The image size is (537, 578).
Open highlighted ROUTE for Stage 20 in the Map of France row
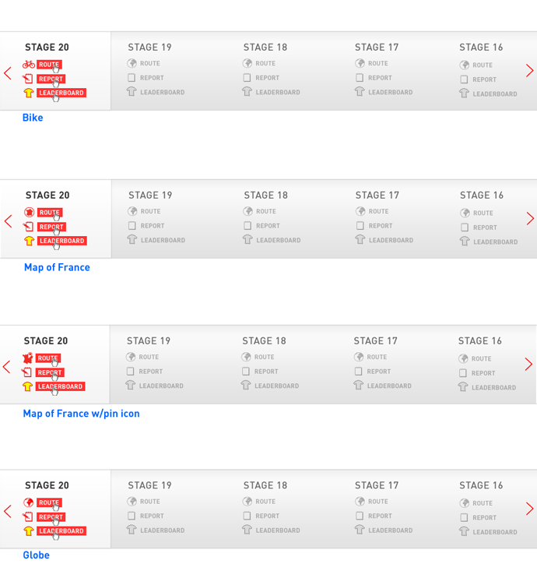50,213
